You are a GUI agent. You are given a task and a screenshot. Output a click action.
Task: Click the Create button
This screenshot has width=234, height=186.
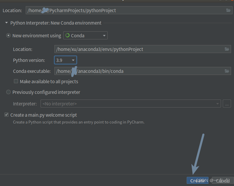(197, 181)
